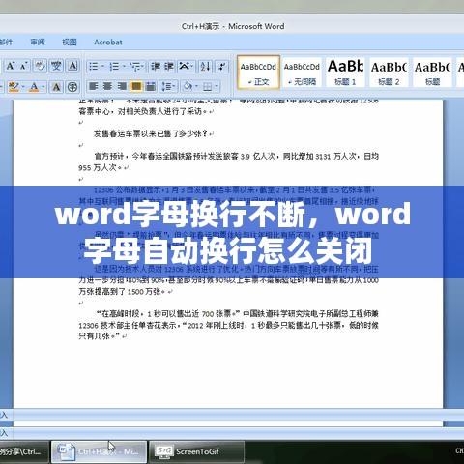This screenshot has height=464, width=464.
Task: Switch to the 视图 ribbon tab
Action: [70, 43]
